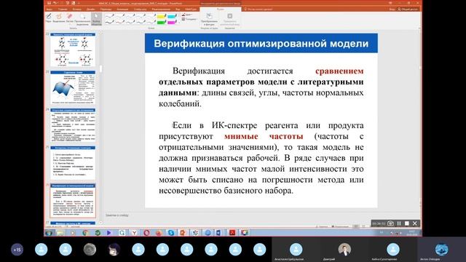Click the slide panel scrollbar thumb
This screenshot has height=262, width=466.
click(100, 69)
